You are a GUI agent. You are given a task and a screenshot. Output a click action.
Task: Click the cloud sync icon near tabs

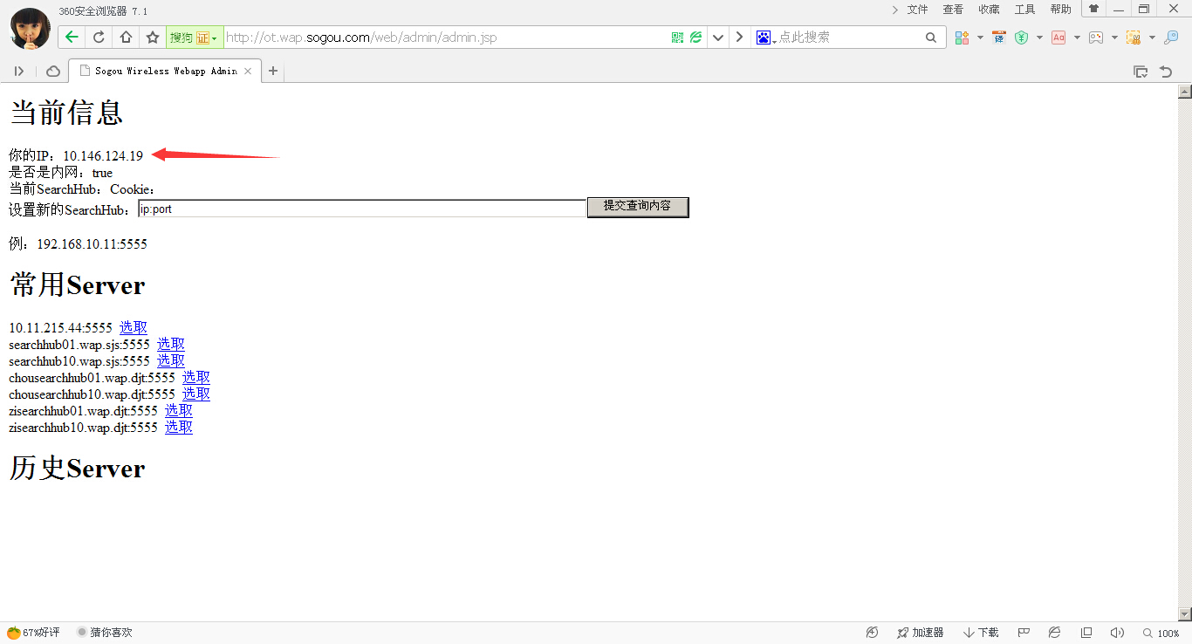[53, 72]
